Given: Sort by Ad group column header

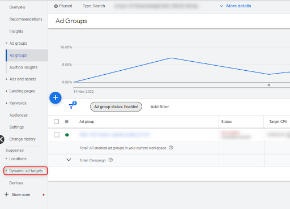Looking at the screenshot, I should 87,122.
